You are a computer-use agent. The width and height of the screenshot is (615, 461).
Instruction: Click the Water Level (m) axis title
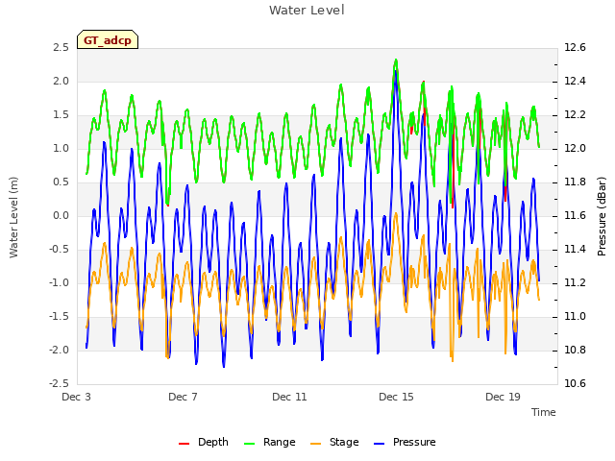[x=13, y=217]
